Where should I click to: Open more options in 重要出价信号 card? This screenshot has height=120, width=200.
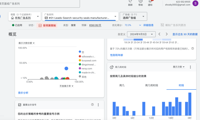coord(98,105)
